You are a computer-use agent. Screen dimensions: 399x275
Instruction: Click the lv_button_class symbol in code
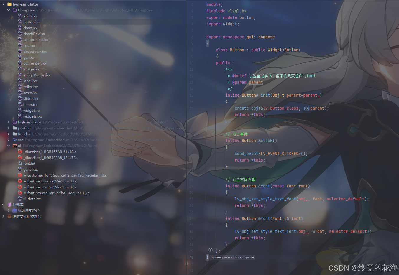tap(281, 108)
